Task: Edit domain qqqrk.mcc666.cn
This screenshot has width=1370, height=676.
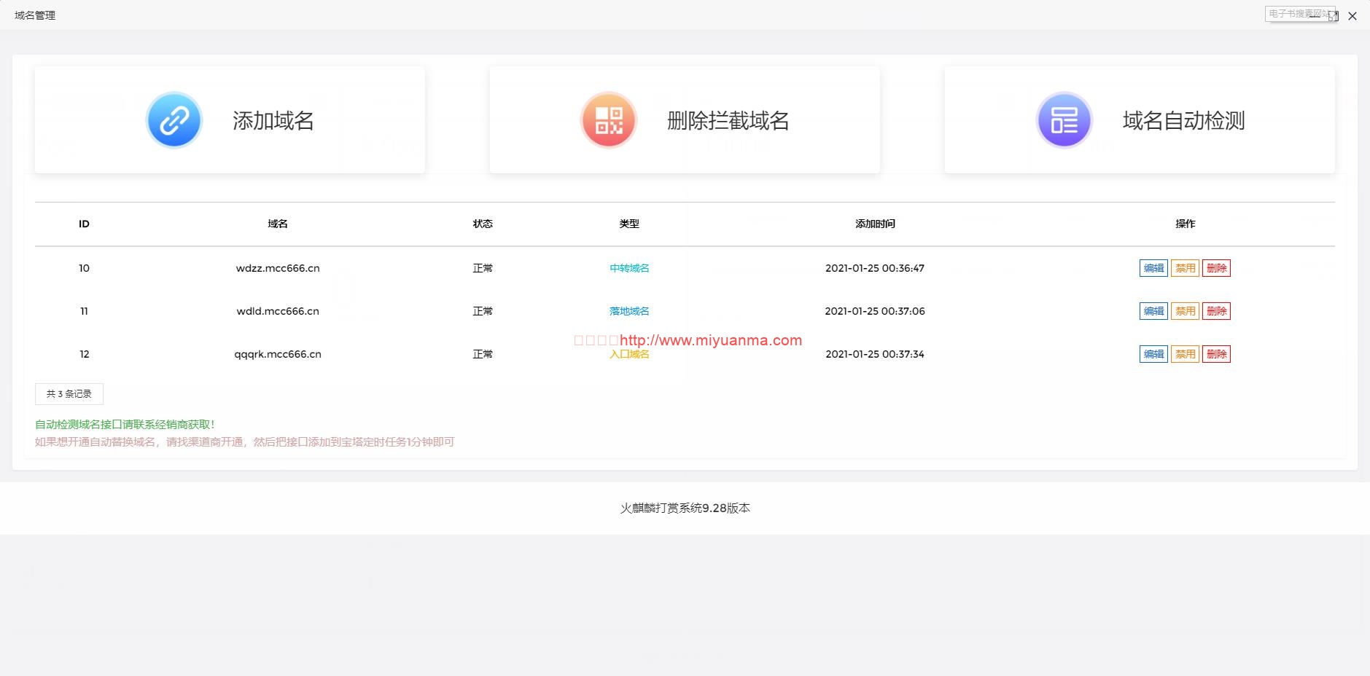Action: click(1153, 354)
